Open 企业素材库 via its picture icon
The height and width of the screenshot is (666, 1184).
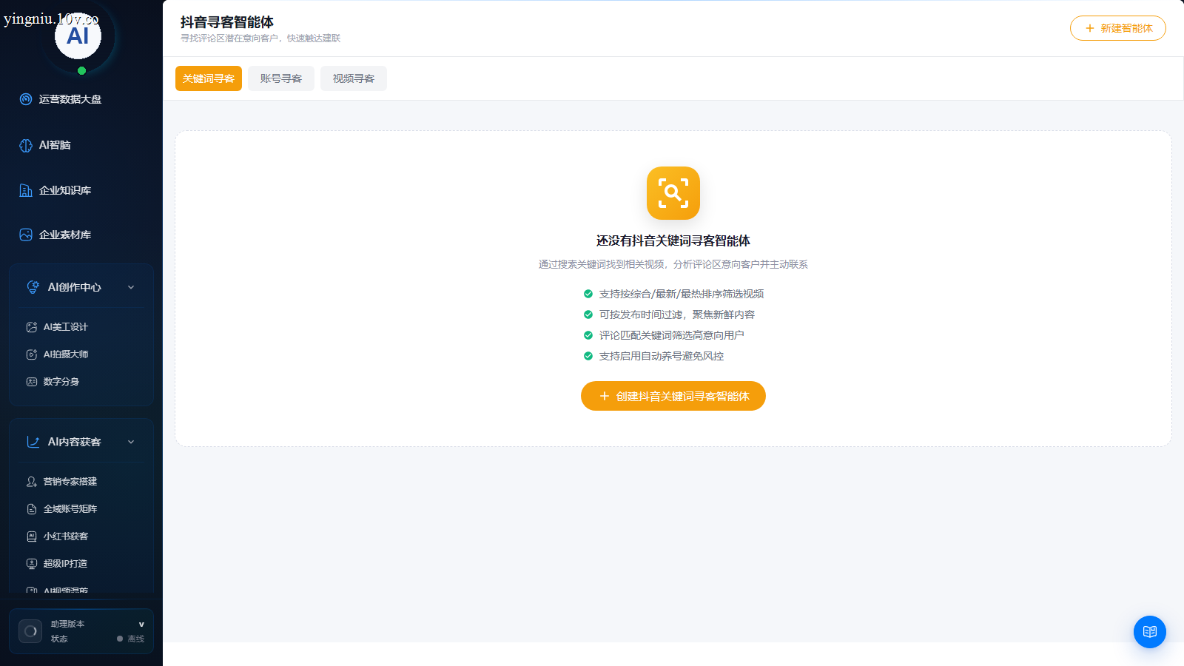[x=26, y=235]
